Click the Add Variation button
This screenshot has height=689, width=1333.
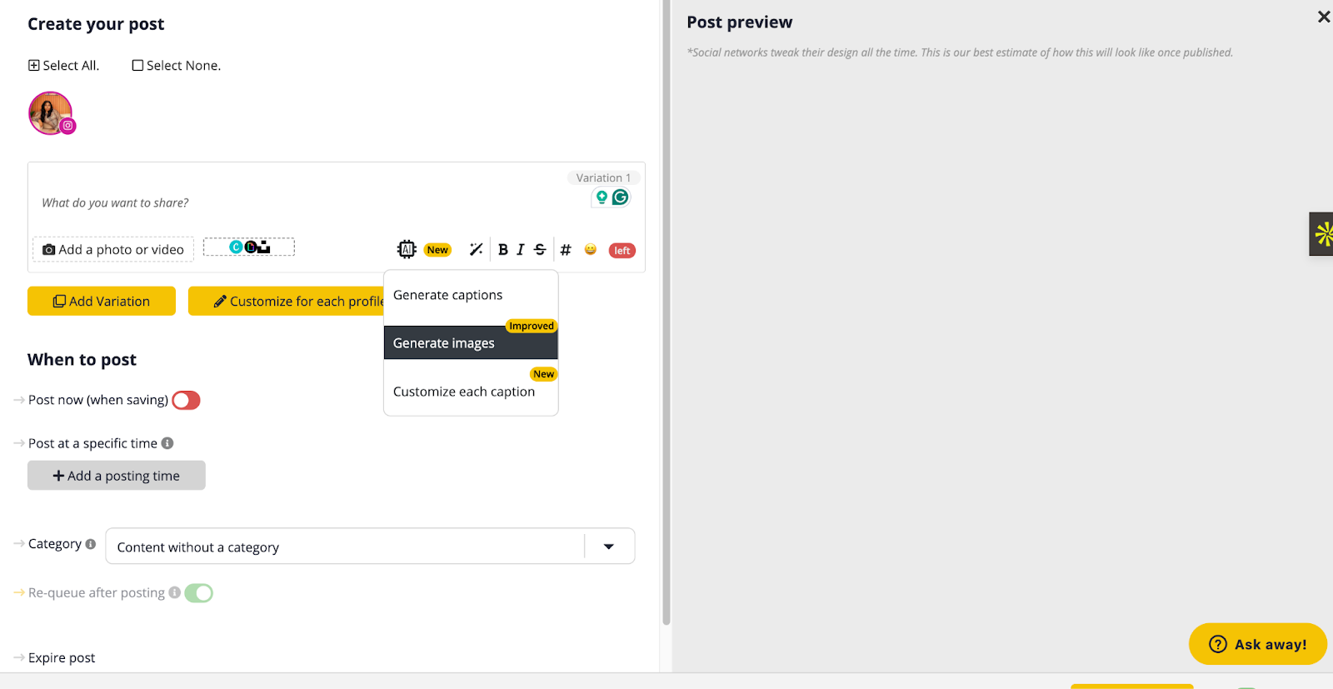102,302
